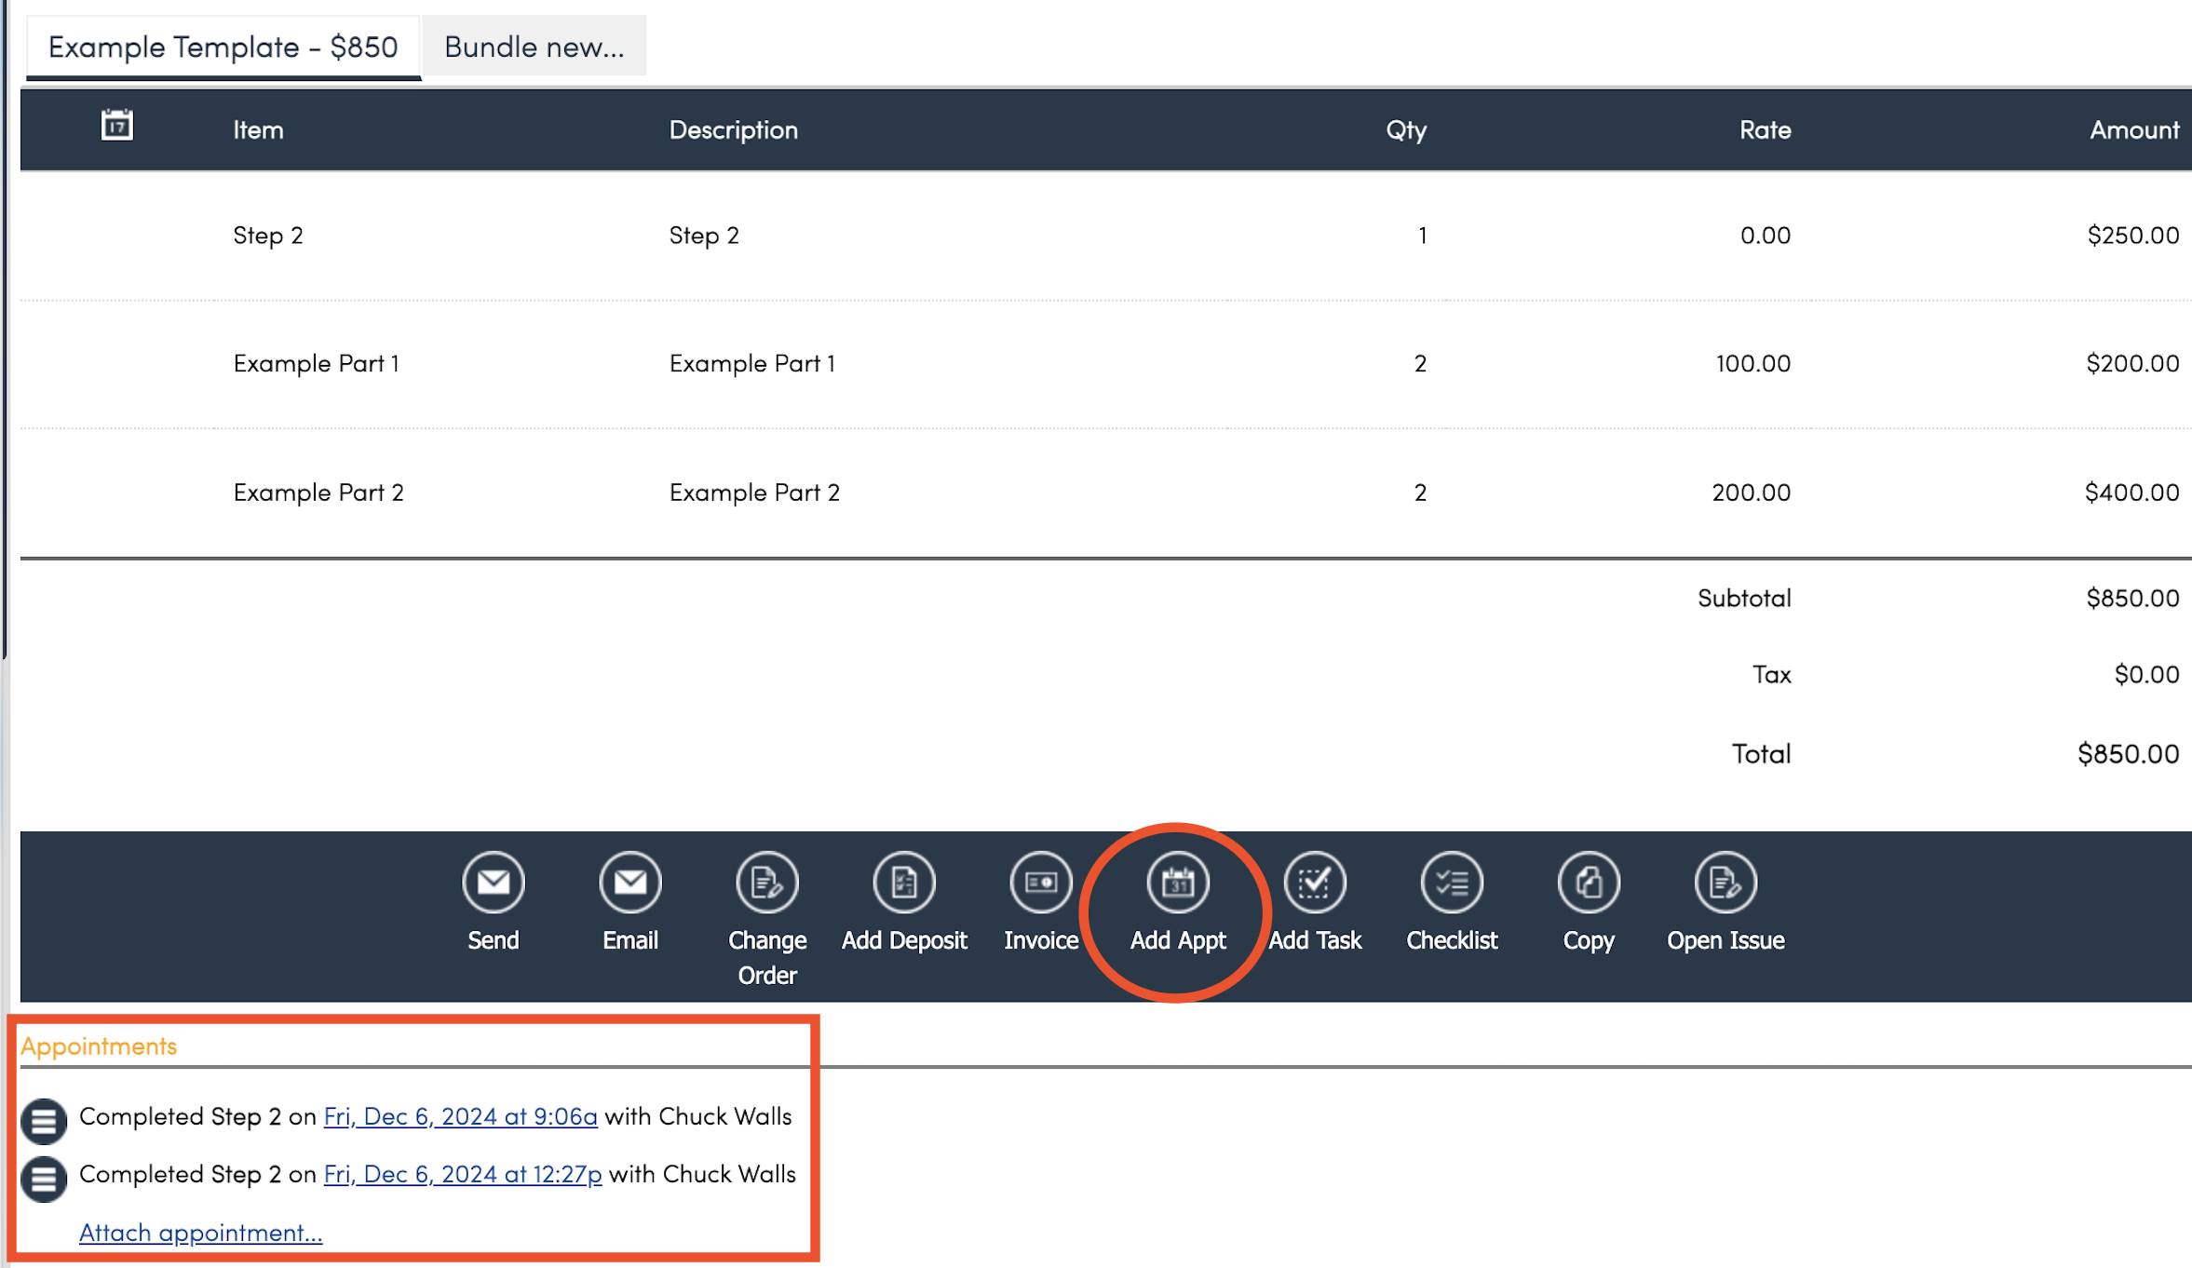This screenshot has height=1268, width=2192.
Task: Open menu for 9:06a appointment
Action: click(43, 1120)
